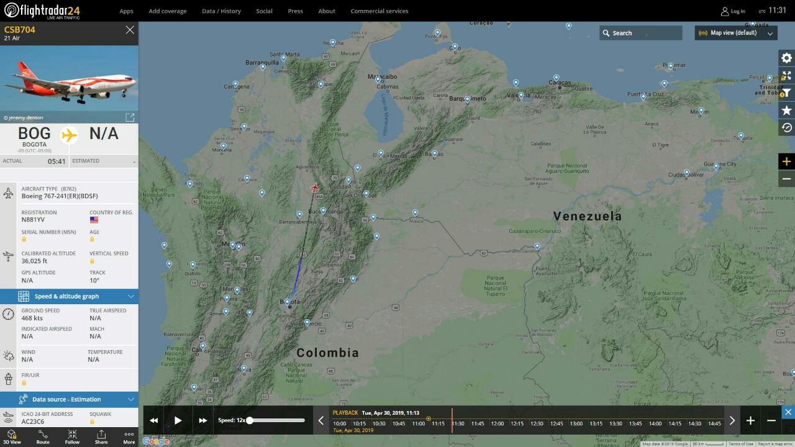Click the Search field
795x447 pixels.
(x=640, y=33)
